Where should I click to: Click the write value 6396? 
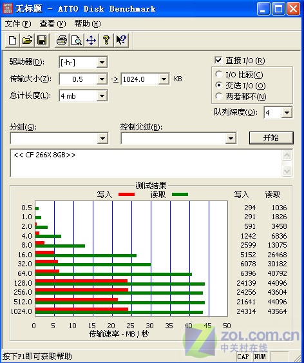(248, 273)
